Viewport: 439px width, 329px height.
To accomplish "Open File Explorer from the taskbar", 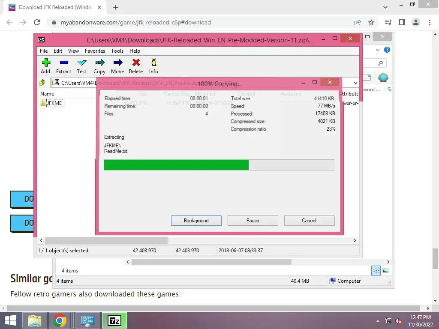I will (x=35, y=320).
